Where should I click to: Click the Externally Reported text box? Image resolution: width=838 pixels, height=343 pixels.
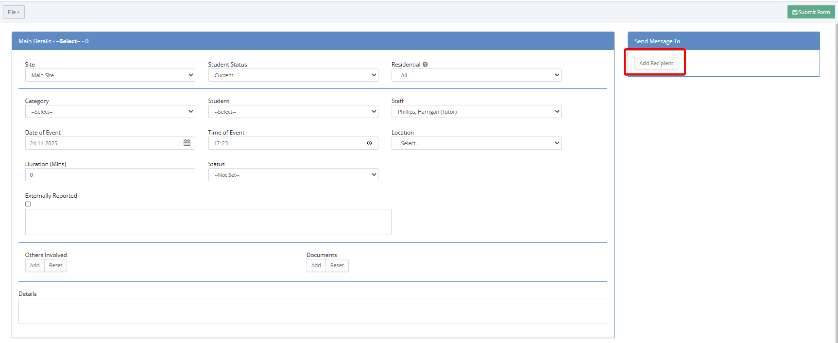(208, 222)
